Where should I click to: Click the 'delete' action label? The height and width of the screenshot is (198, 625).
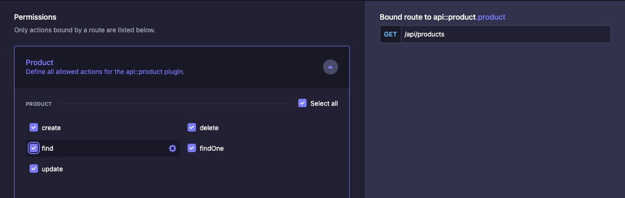coord(209,128)
